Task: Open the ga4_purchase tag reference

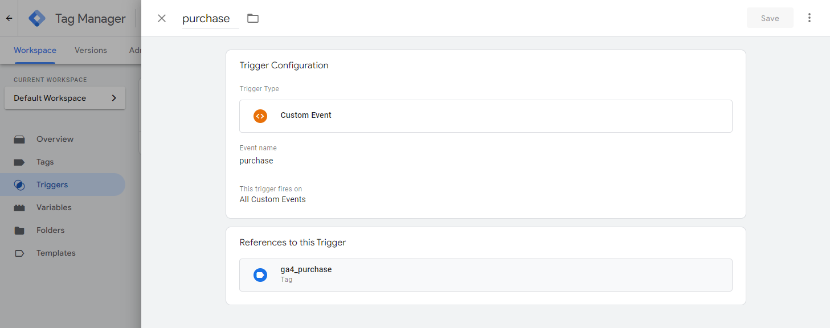Action: [485, 275]
